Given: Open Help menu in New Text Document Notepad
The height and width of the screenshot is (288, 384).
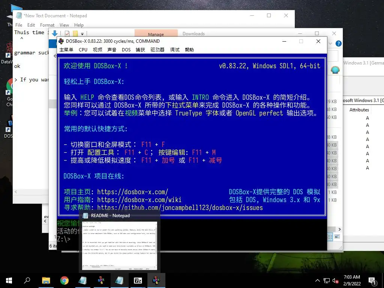Looking at the screenshot, I should (79, 25).
